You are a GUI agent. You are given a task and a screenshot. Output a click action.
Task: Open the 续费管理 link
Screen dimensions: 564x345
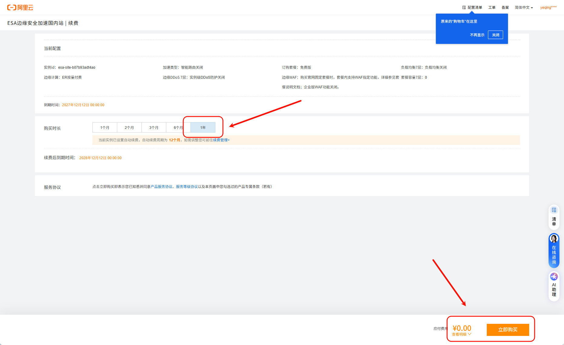click(x=221, y=140)
